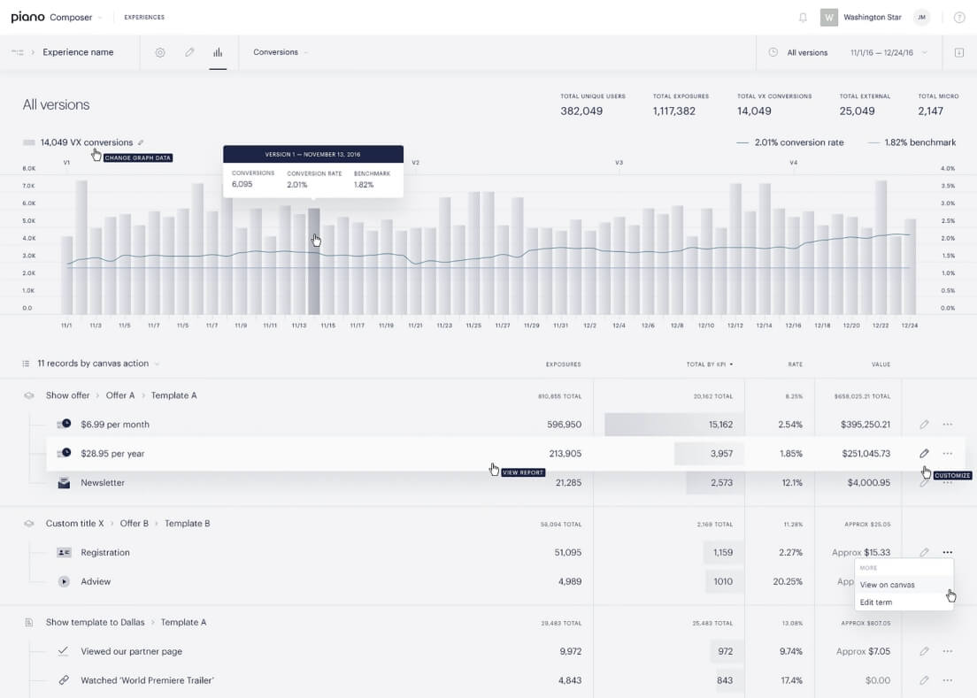
Task: Go to the Experiences section
Action: (x=143, y=18)
